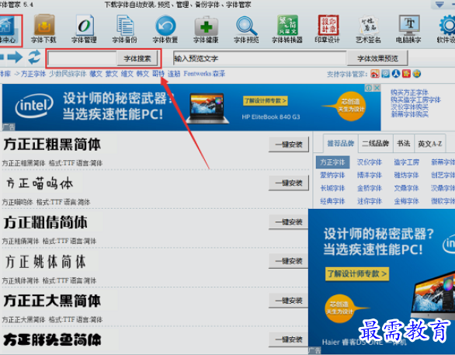Viewport: 455px width, 355px height.
Task: Go to the home center icon
Action: 9,30
